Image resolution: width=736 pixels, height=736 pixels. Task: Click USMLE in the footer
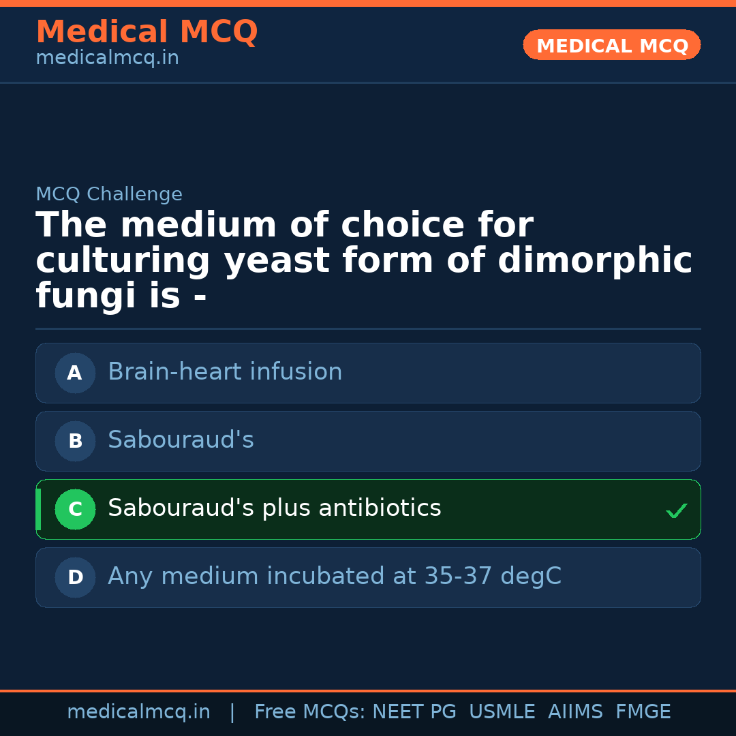pos(502,712)
